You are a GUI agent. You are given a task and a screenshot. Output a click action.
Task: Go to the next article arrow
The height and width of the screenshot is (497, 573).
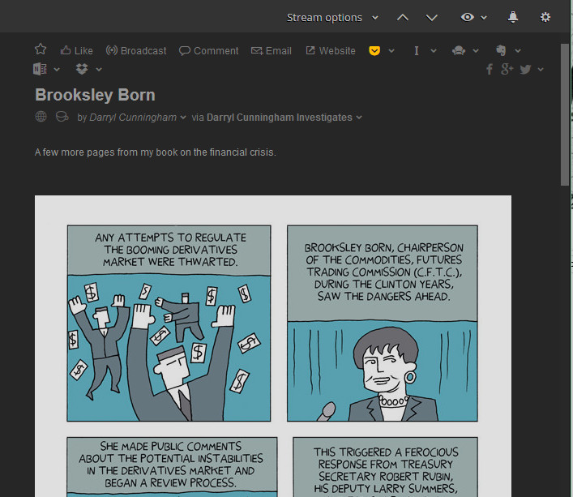(x=432, y=18)
